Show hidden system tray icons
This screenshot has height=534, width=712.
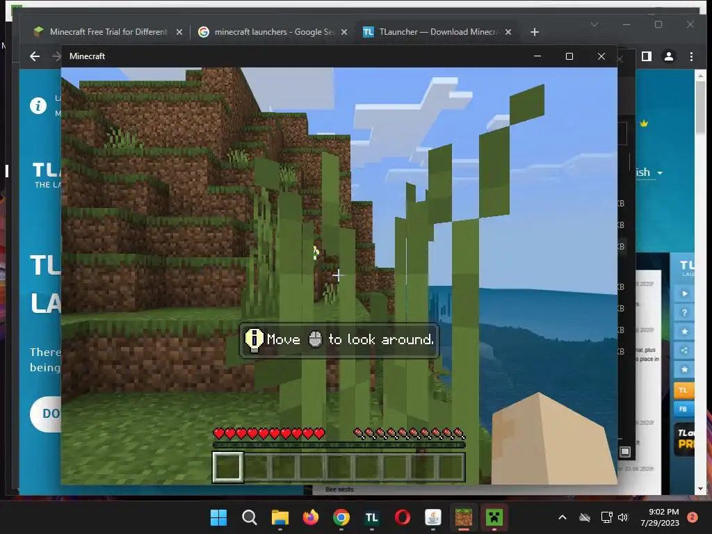562,517
